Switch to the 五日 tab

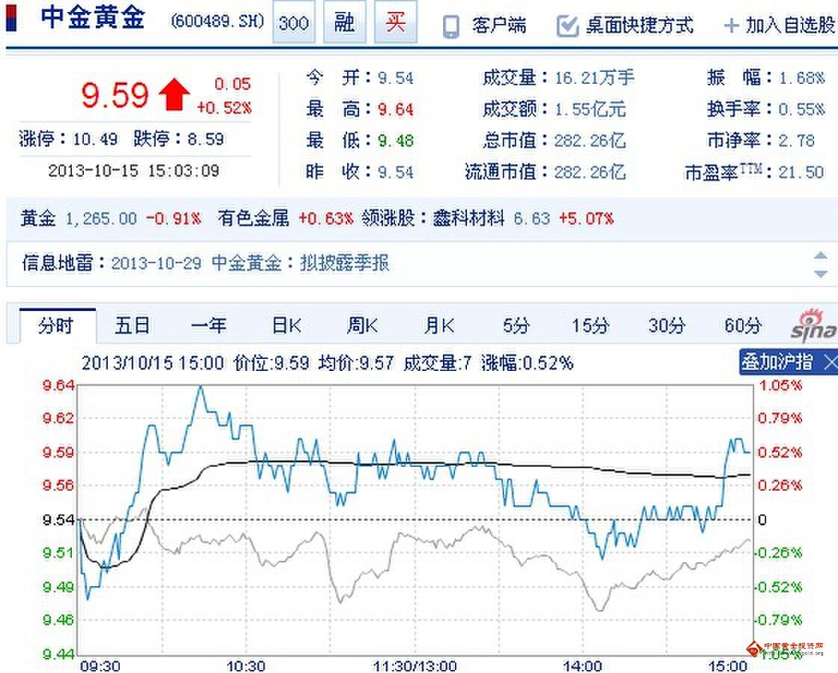[x=132, y=325]
